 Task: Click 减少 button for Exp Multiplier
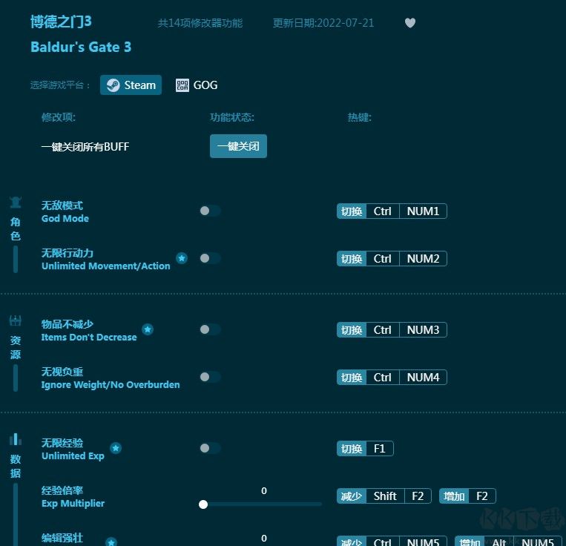352,496
